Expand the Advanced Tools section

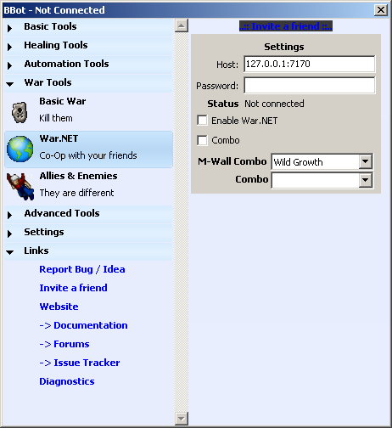pos(88,214)
